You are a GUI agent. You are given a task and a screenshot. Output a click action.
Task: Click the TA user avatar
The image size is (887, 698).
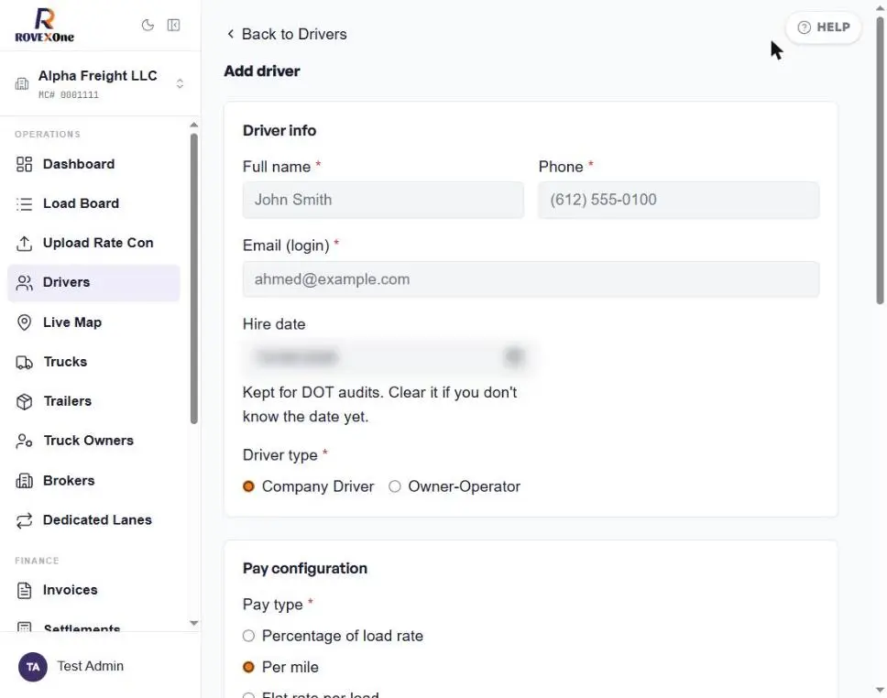point(33,666)
